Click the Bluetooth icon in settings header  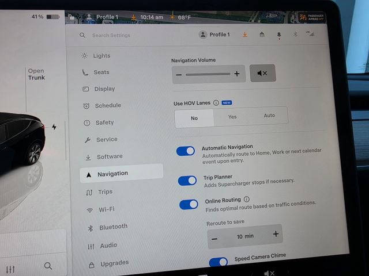coord(295,34)
